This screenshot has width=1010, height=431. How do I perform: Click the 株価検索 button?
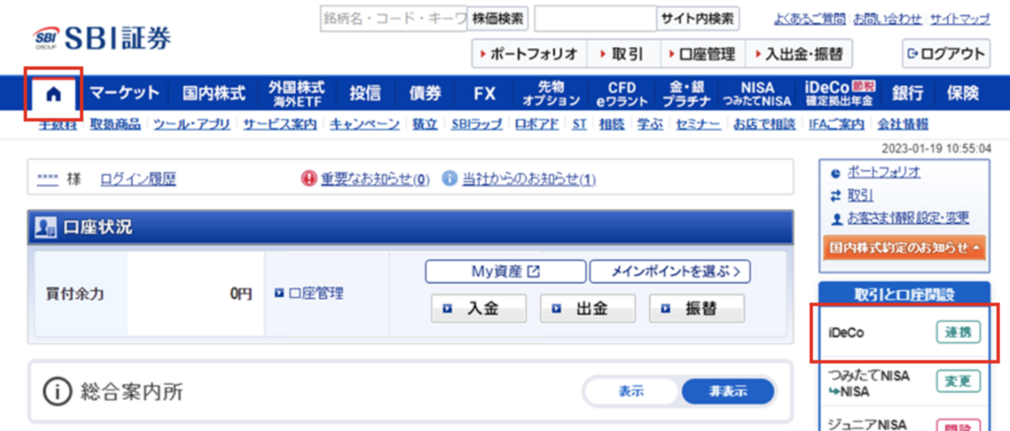pos(497,18)
